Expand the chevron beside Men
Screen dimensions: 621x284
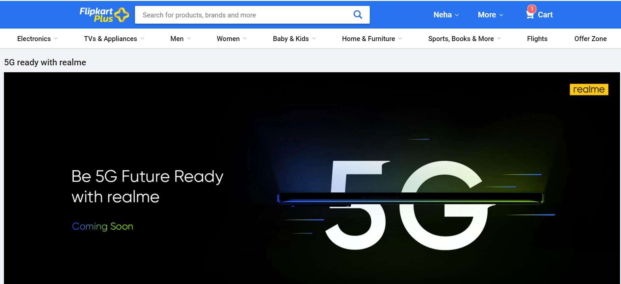[x=189, y=38]
